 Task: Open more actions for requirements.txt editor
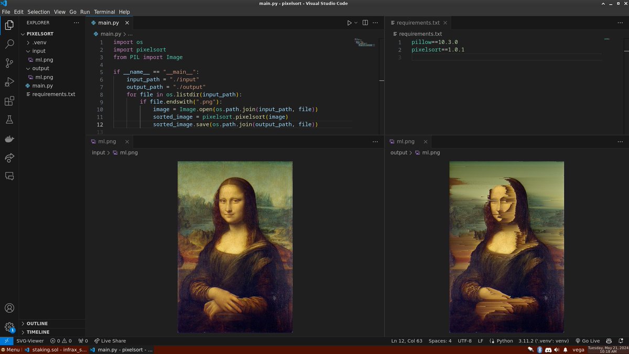pyautogui.click(x=620, y=23)
